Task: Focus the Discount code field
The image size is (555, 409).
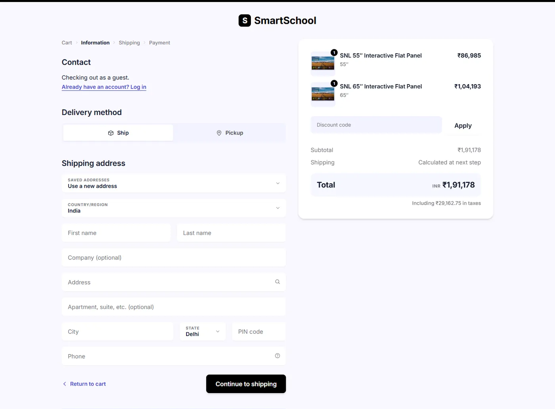Action: (376, 125)
